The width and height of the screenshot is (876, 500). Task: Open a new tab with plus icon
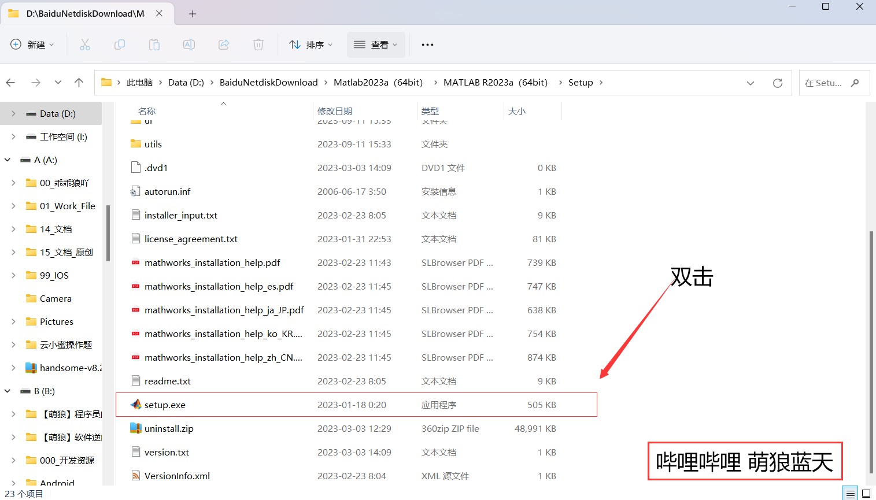pos(193,14)
